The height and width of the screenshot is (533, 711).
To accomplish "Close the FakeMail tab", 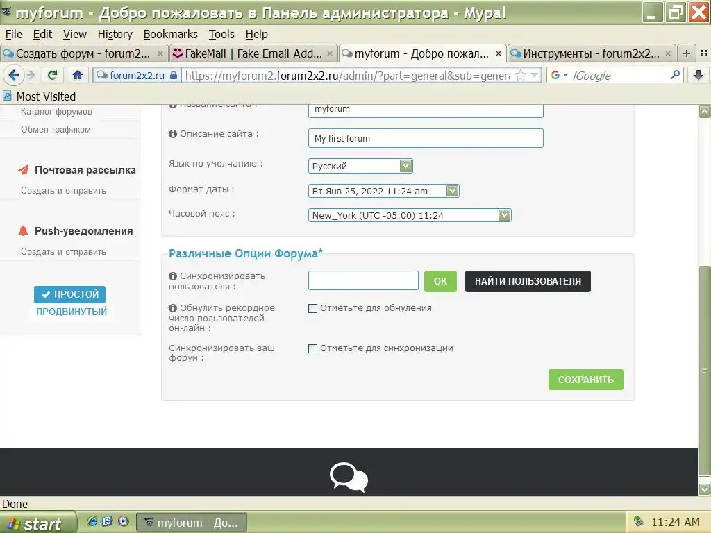I will pyautogui.click(x=330, y=53).
